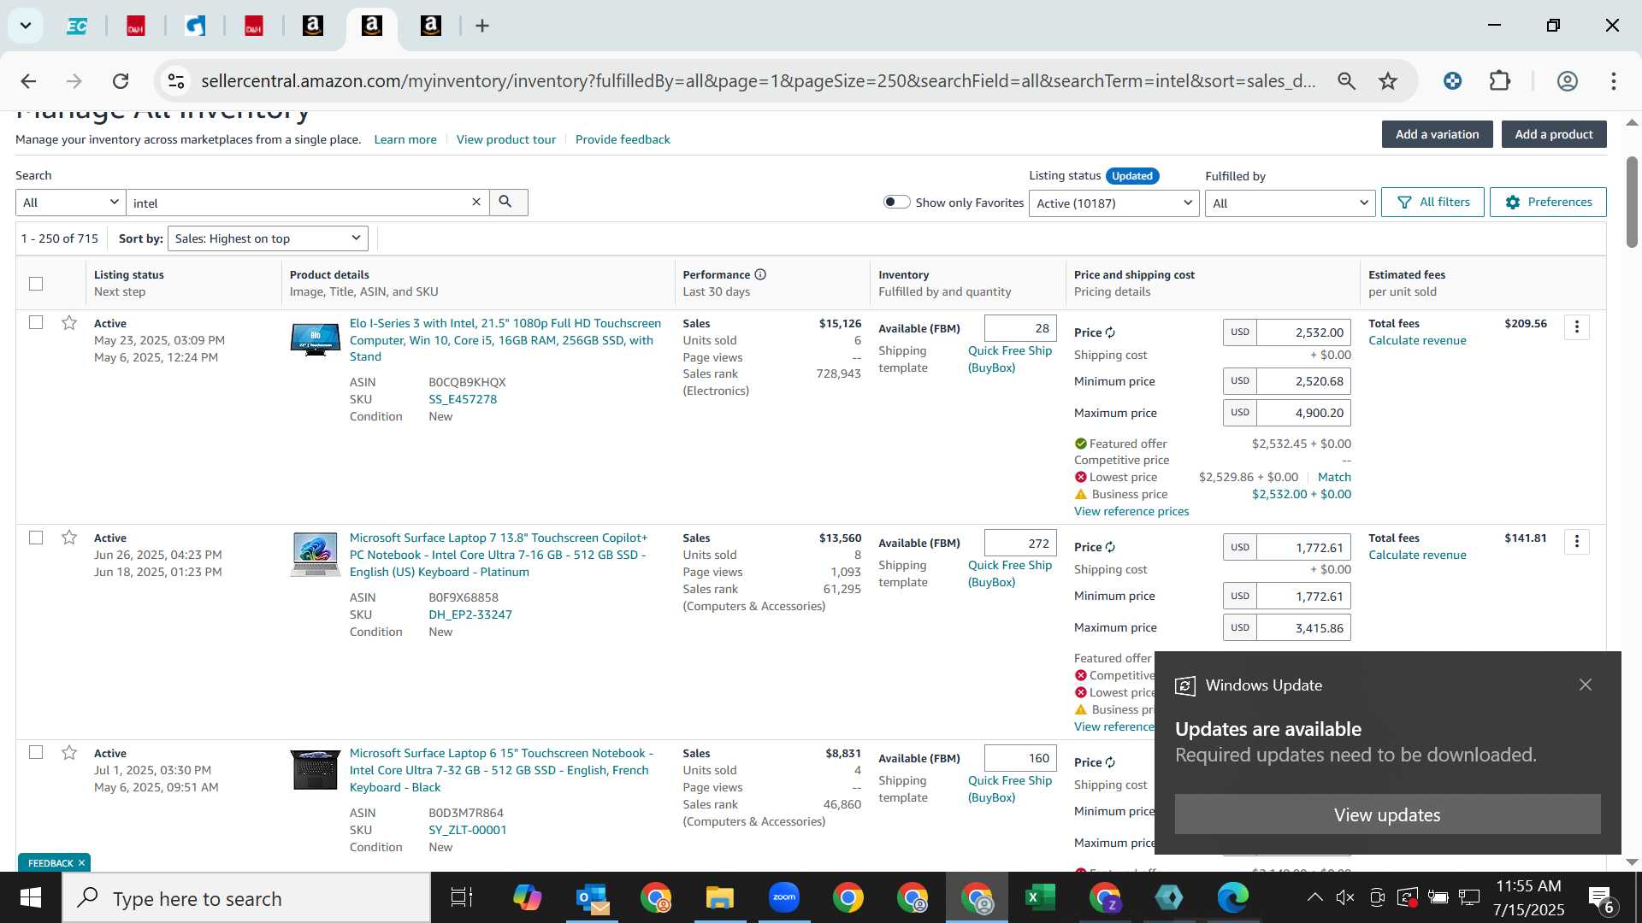The image size is (1642, 923).
Task: Open a new browser tab with plus icon
Action: pyautogui.click(x=482, y=26)
